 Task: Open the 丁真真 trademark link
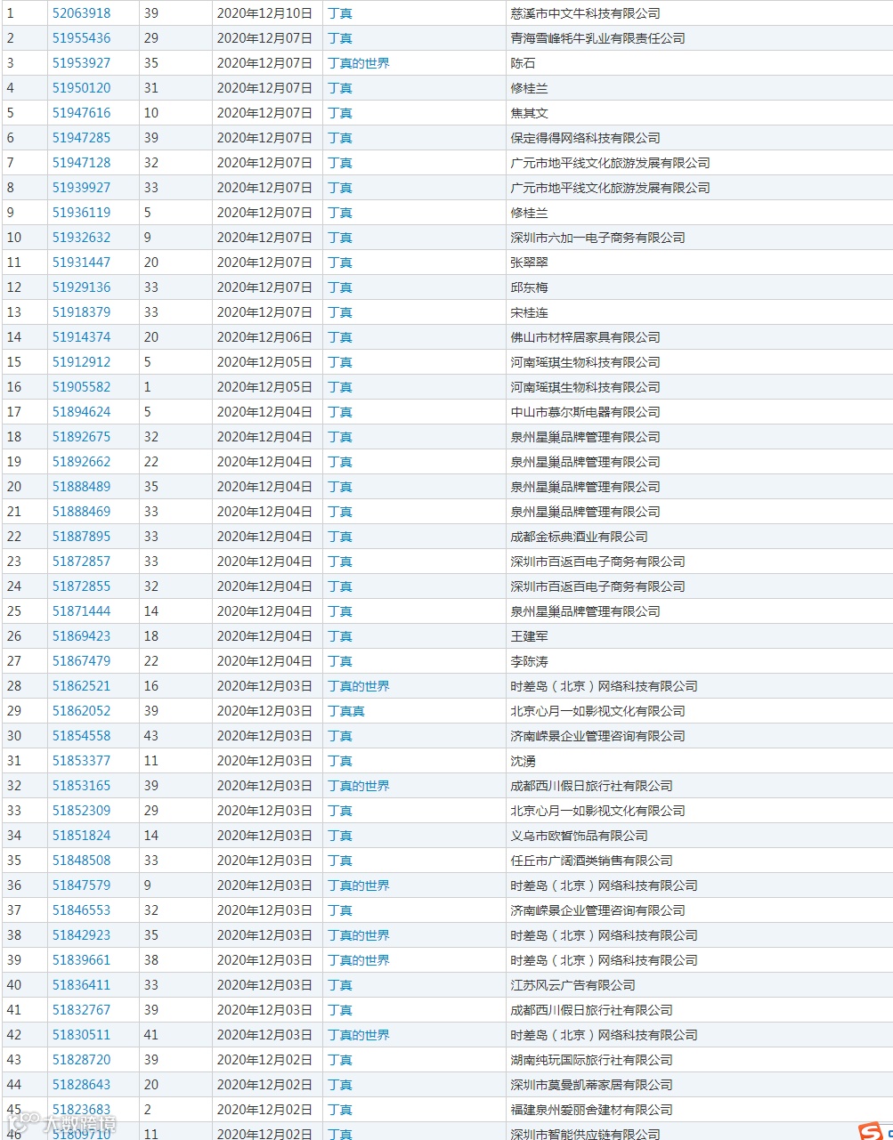click(346, 711)
